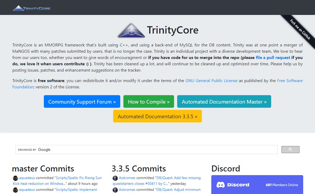
Task: Focus the Google enhanced search field
Action: tap(146, 150)
